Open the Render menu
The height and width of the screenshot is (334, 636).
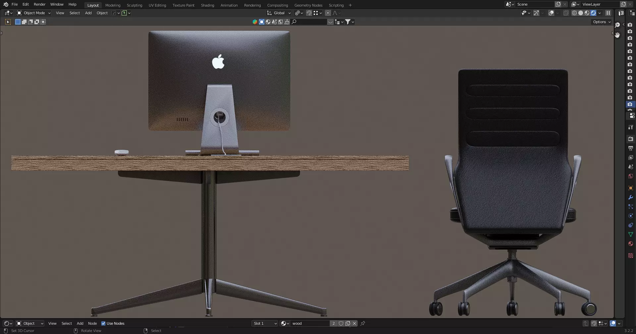point(39,4)
